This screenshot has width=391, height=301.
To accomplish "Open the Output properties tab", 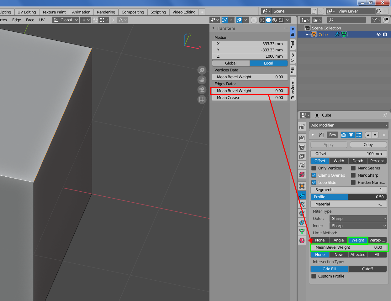I will (x=302, y=147).
